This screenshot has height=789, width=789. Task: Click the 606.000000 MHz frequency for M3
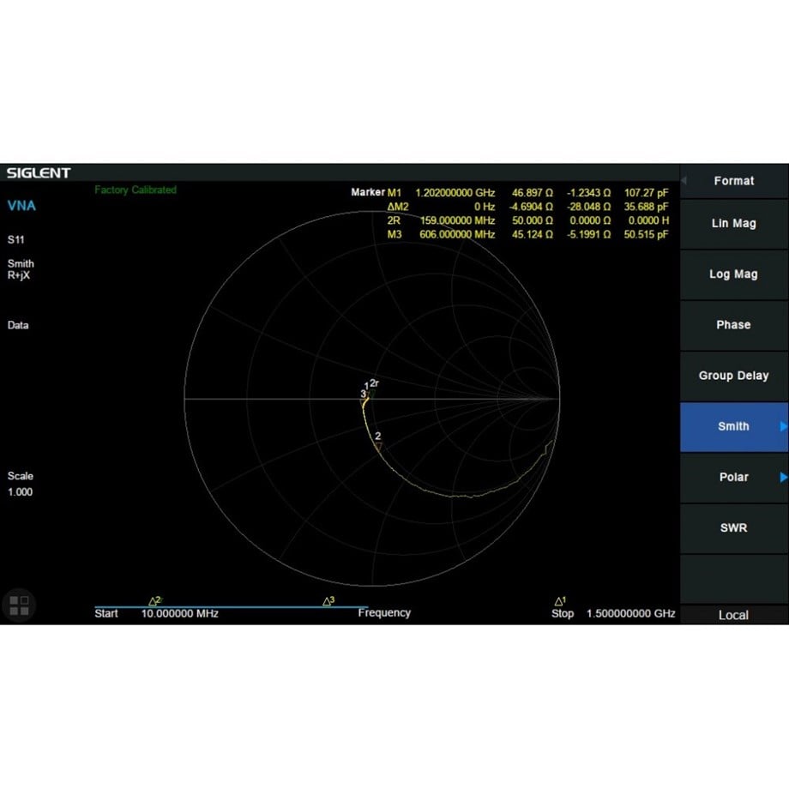[x=457, y=234]
